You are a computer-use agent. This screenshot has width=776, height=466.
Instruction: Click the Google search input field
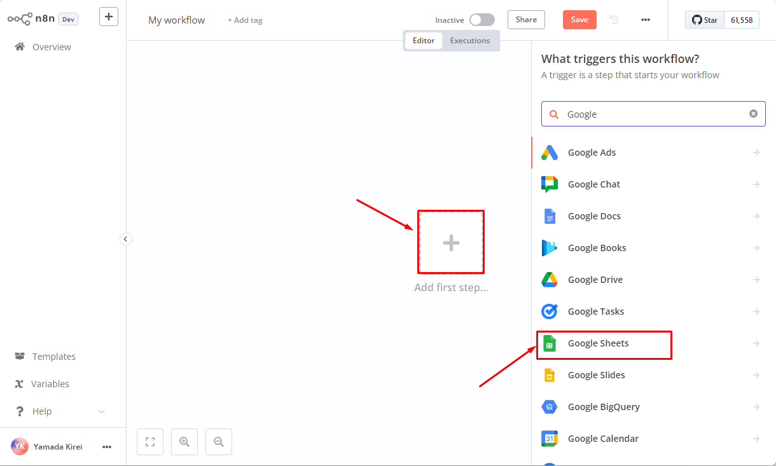[653, 114]
